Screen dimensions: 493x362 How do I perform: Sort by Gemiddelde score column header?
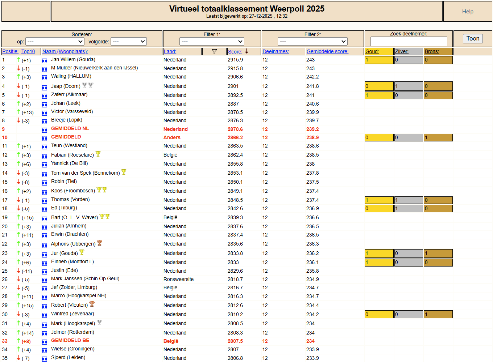[x=327, y=51]
